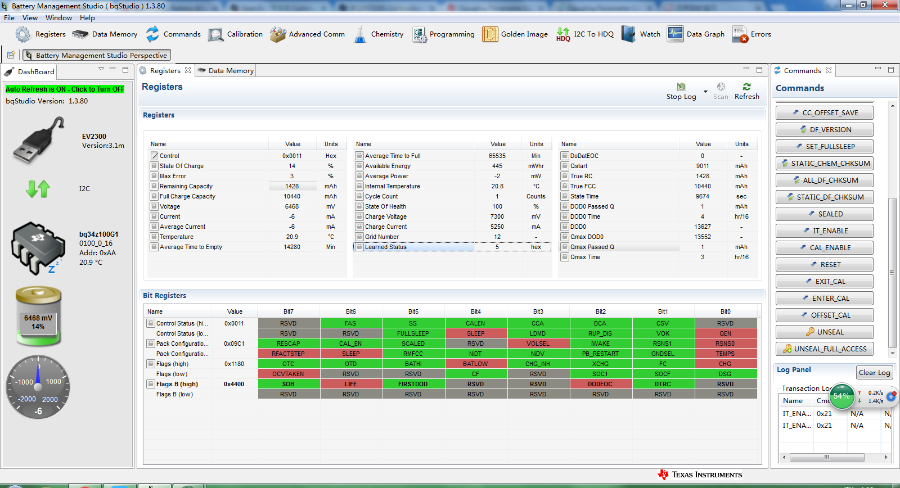Click the LIFE bit in Flags B
The image size is (900, 488).
pyautogui.click(x=350, y=385)
